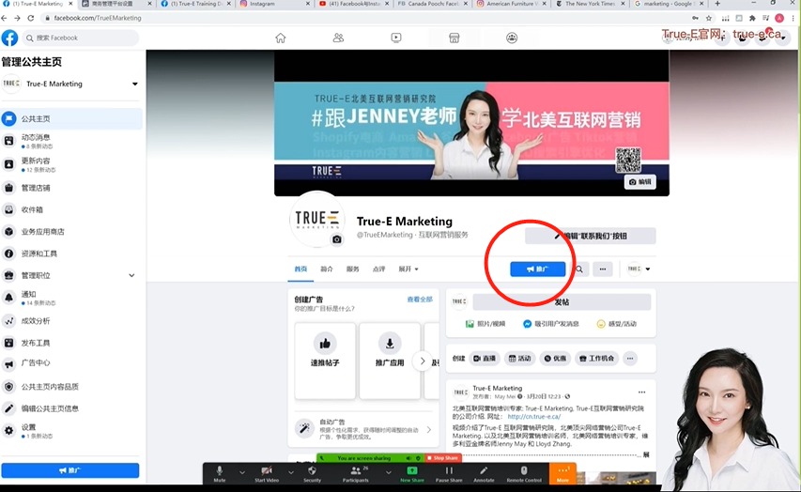
Task: Click the Facebook Watch video icon in top navigation
Action: (396, 38)
